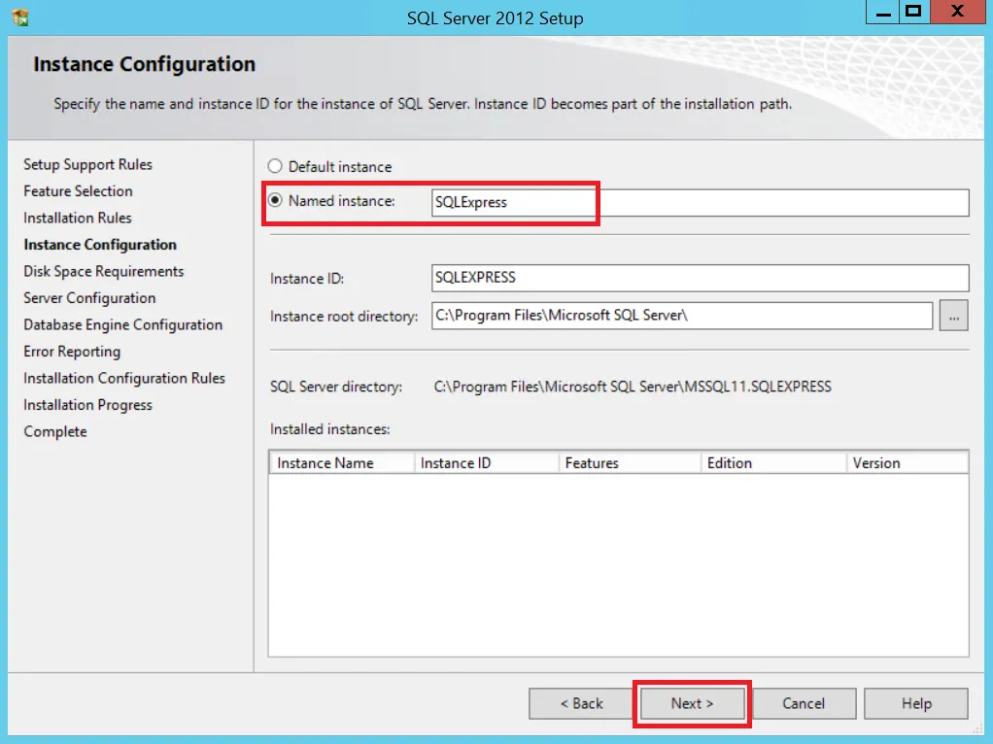
Task: Click the Instance root directory field
Action: [x=681, y=316]
